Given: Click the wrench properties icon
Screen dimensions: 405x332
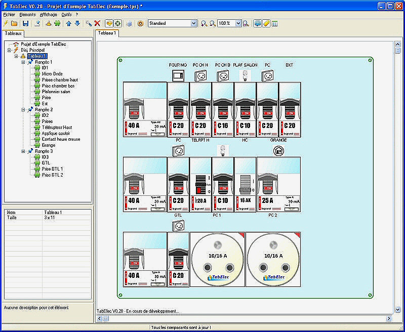Looking at the screenshot, I should [89, 23].
